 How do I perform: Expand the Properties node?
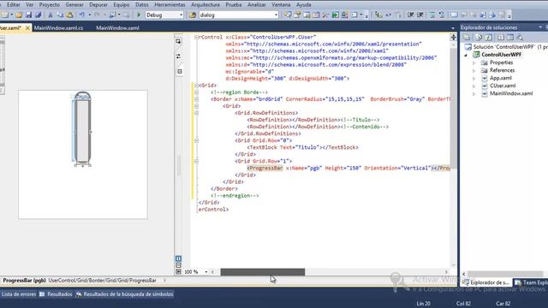click(474, 62)
